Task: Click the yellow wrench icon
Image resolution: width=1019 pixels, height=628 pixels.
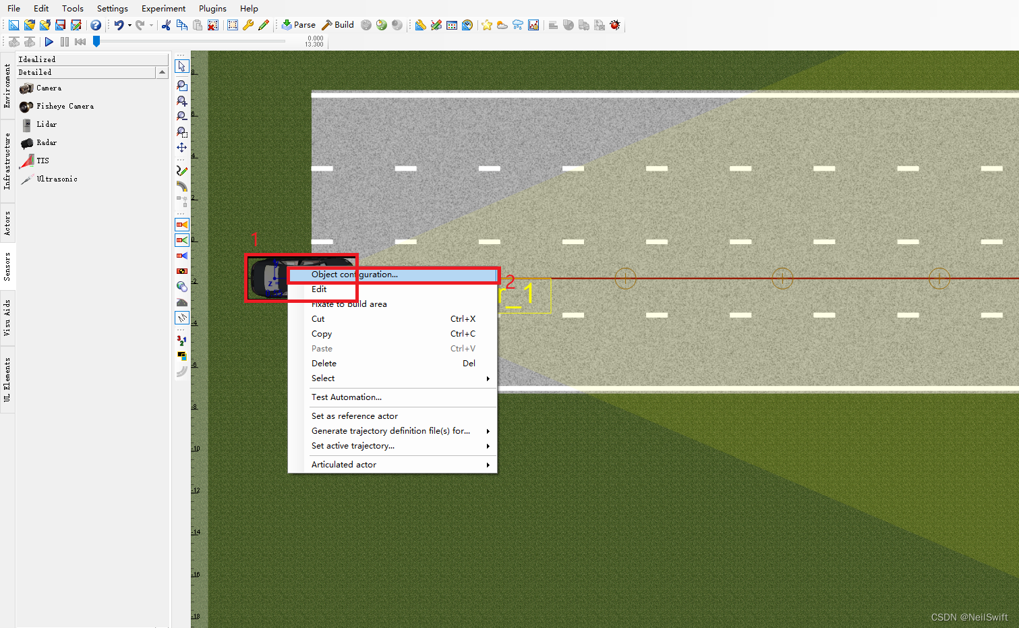Action: pyautogui.click(x=248, y=25)
